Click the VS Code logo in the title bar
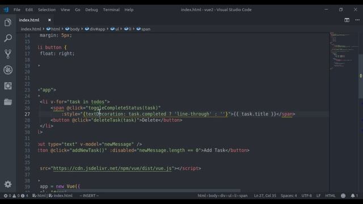363x204 pixels. [6, 10]
